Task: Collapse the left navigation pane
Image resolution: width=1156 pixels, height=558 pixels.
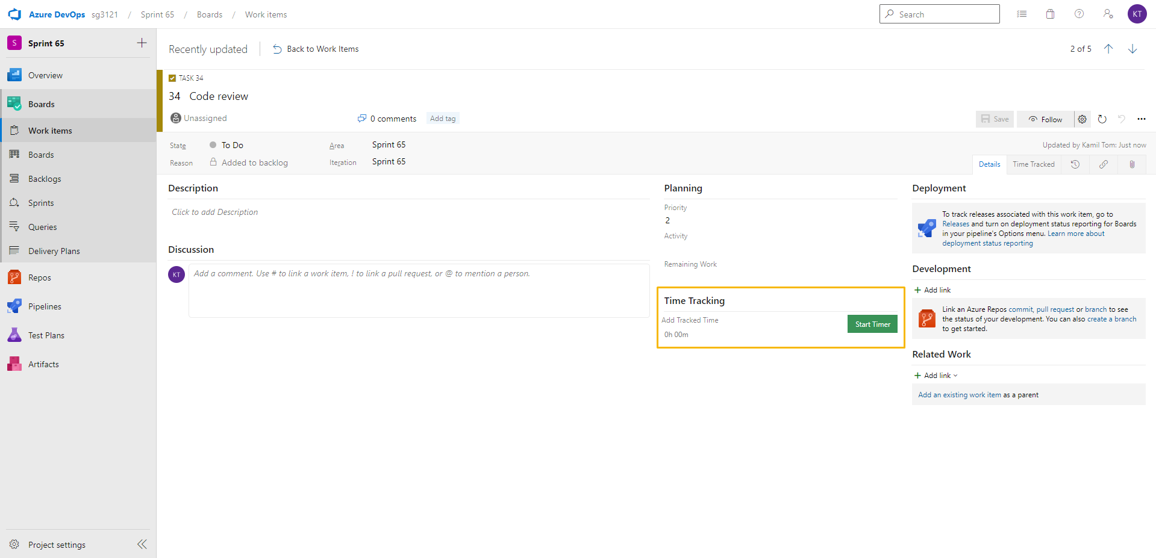Action: [x=142, y=544]
